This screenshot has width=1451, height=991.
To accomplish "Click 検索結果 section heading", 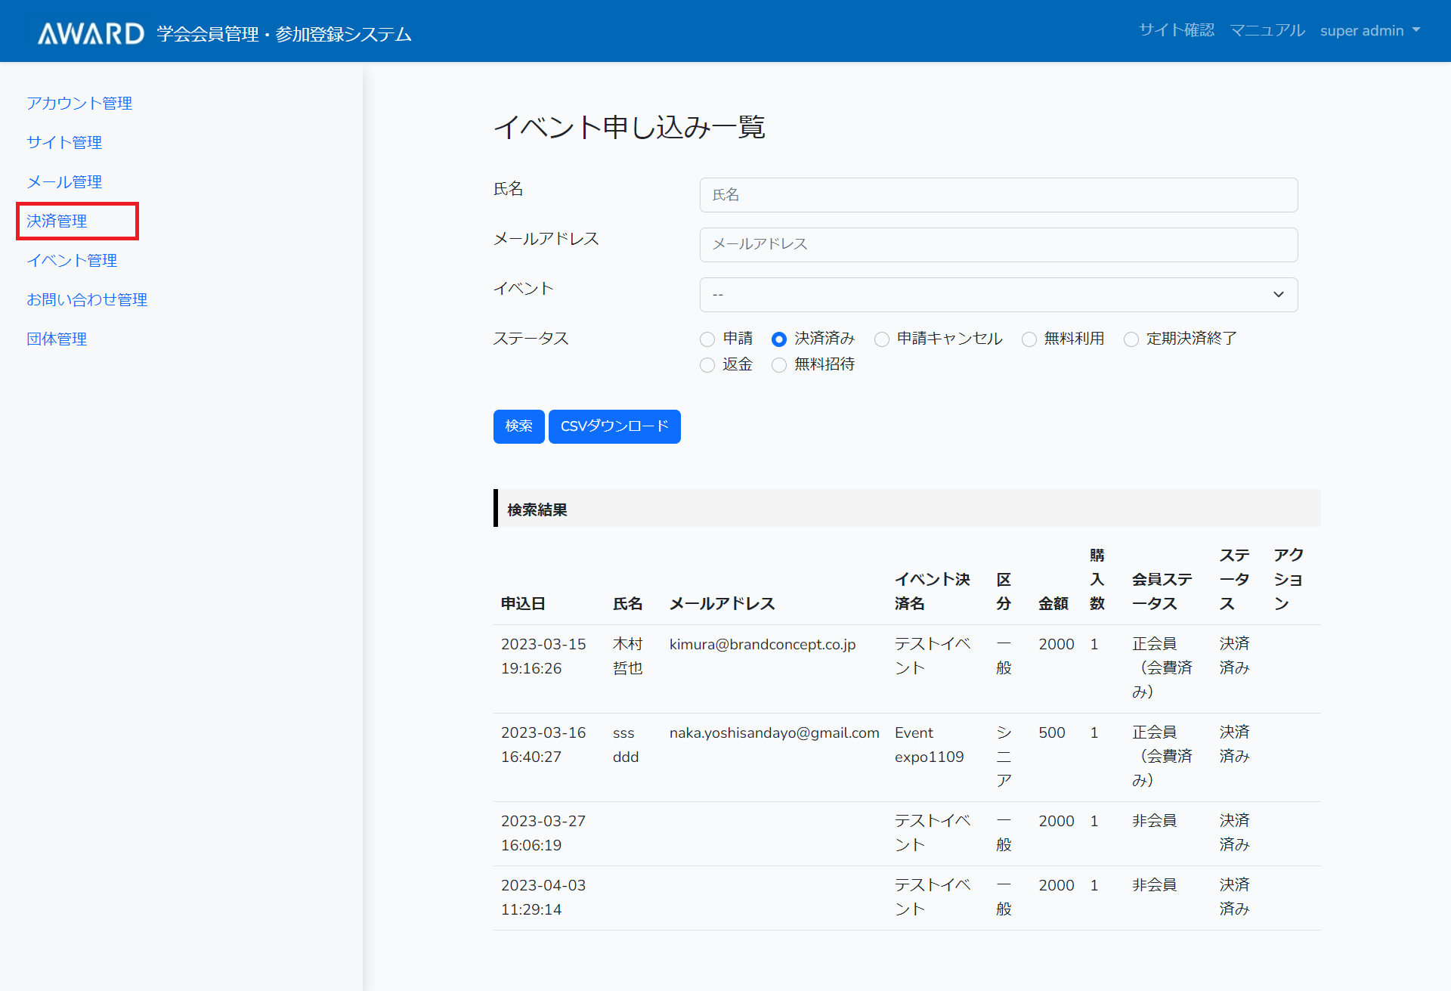I will (x=537, y=509).
